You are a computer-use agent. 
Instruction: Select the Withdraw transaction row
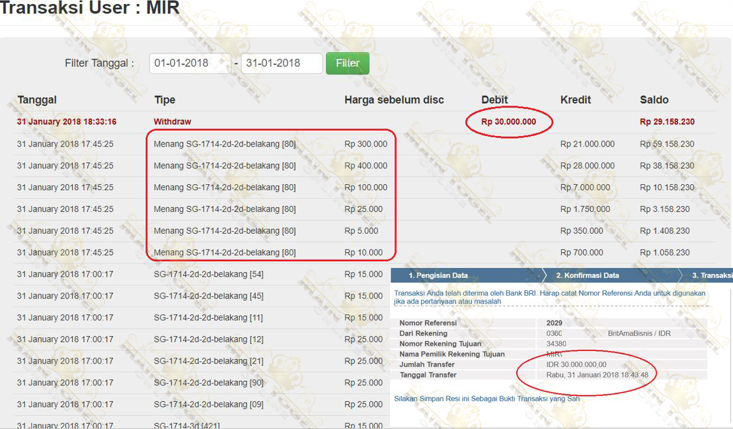(173, 122)
